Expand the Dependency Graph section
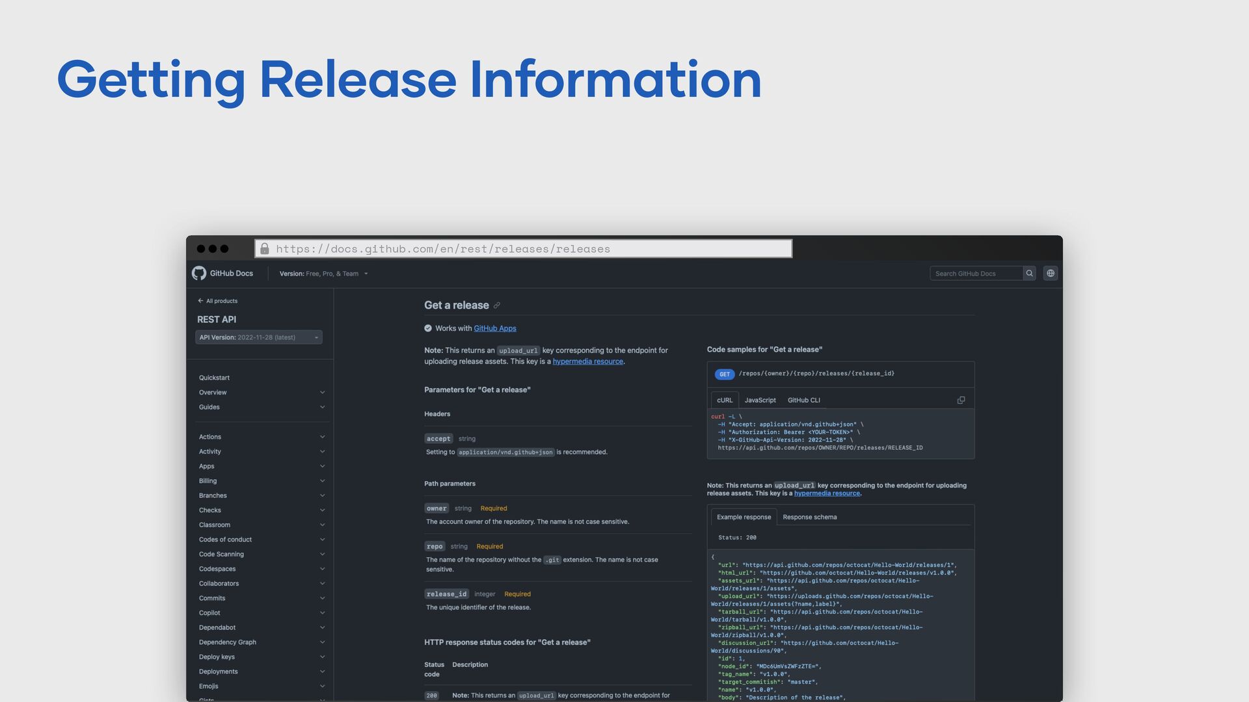 point(262,642)
